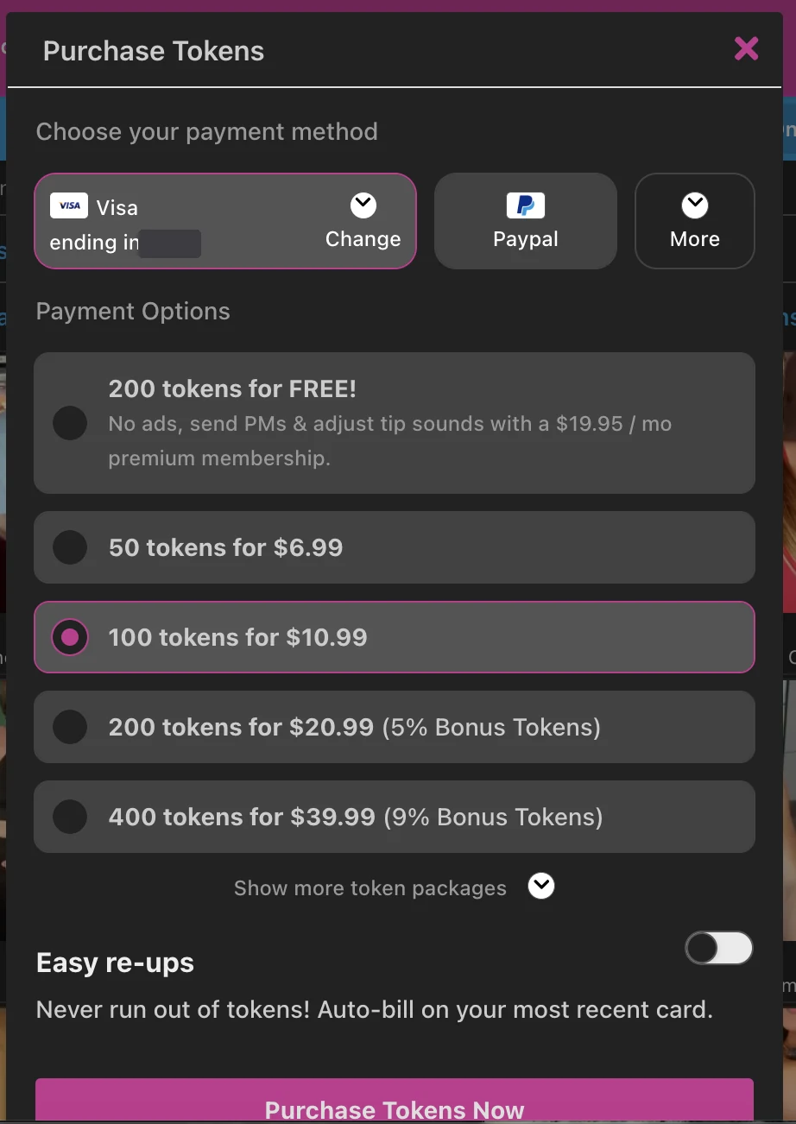Screen dimensions: 796x1124
Task: Select the Visa ending in card option
Action: point(225,221)
